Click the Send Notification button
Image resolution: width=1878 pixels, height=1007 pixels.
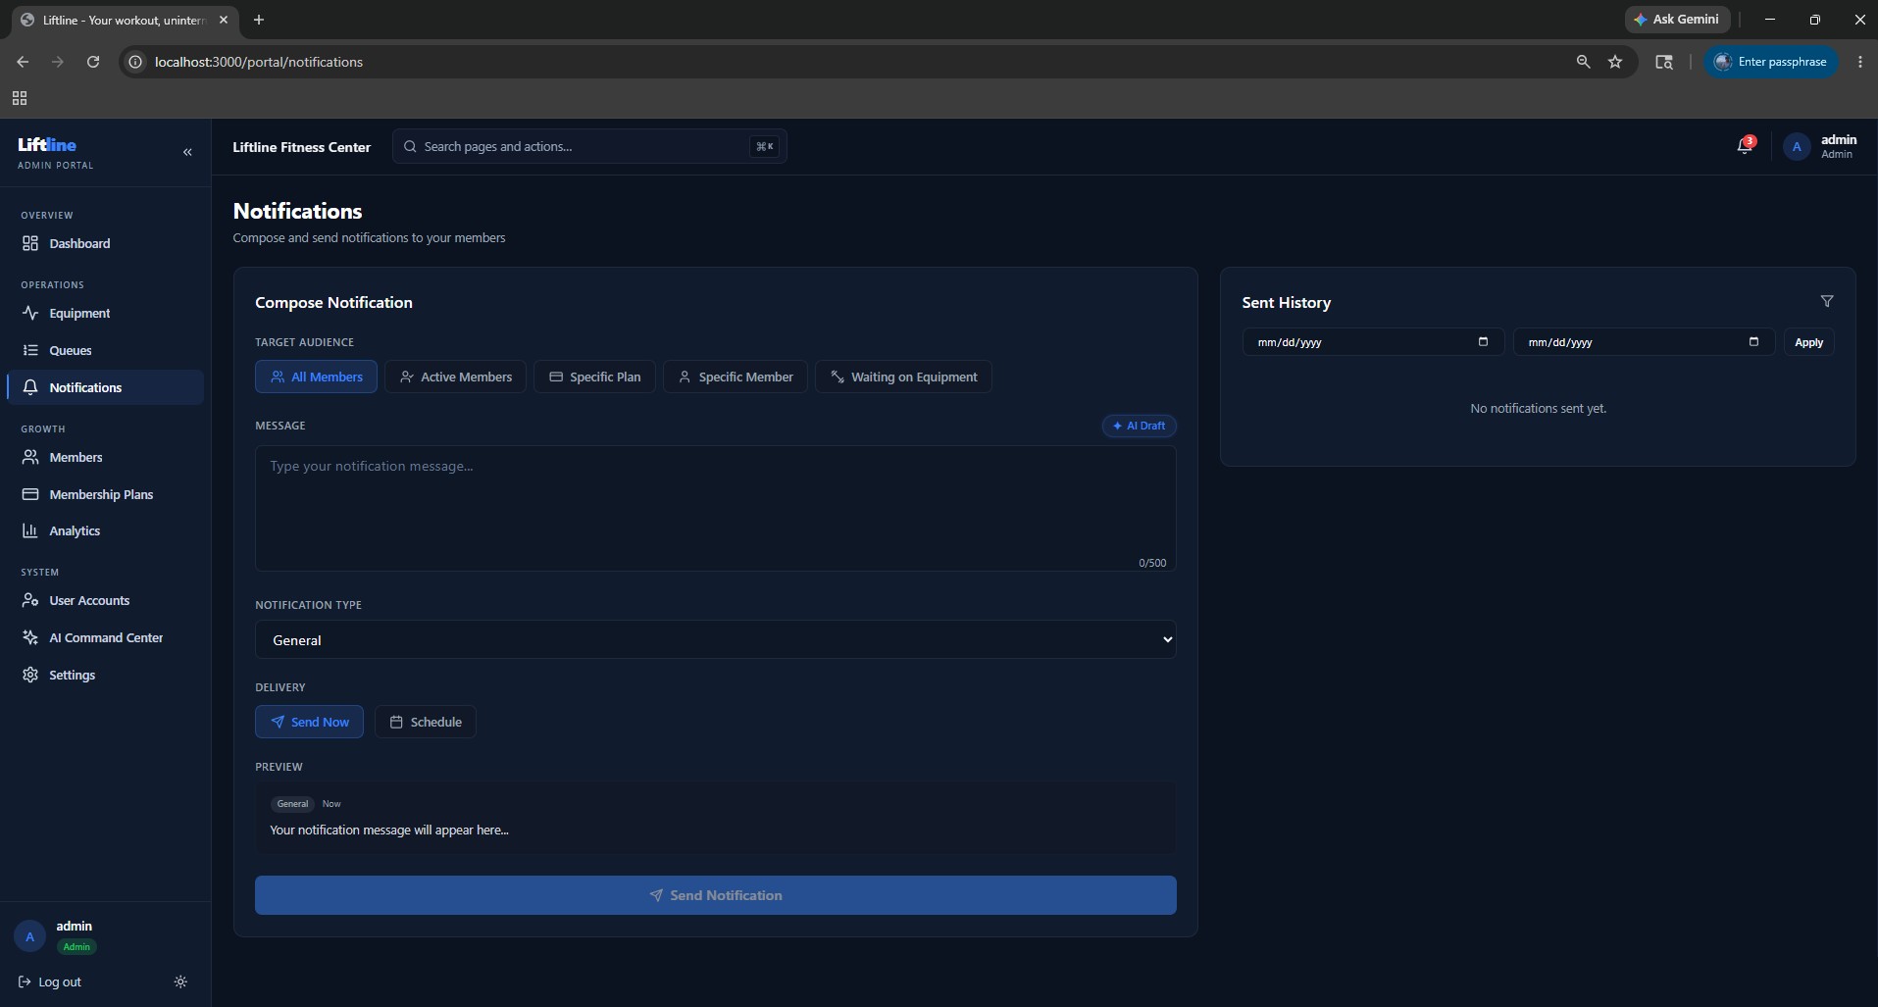point(716,895)
